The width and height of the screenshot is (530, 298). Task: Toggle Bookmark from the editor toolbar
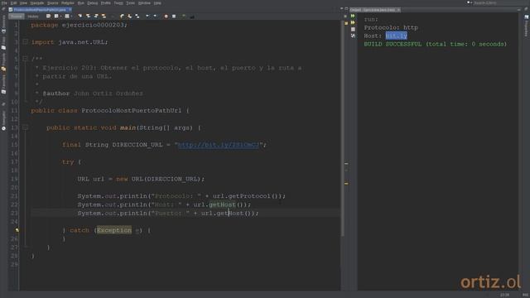pos(137,17)
